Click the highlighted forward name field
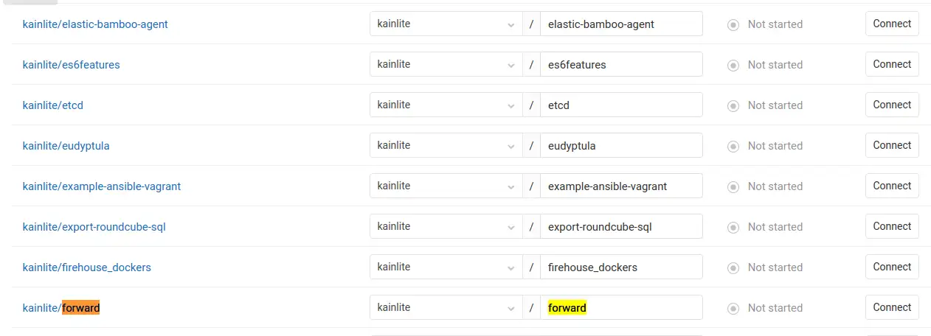The width and height of the screenshot is (931, 336). (x=621, y=307)
